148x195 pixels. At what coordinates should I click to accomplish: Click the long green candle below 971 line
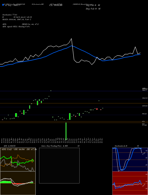click(x=66, y=131)
